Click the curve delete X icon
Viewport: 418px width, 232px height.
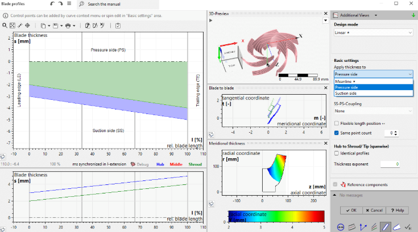(x=102, y=26)
